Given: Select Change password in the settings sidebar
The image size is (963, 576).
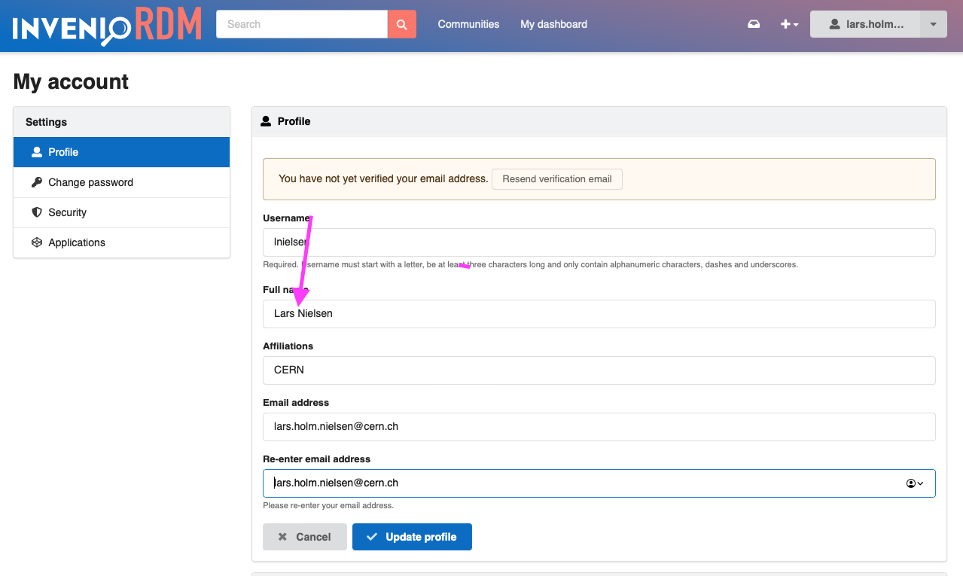Looking at the screenshot, I should point(90,181).
